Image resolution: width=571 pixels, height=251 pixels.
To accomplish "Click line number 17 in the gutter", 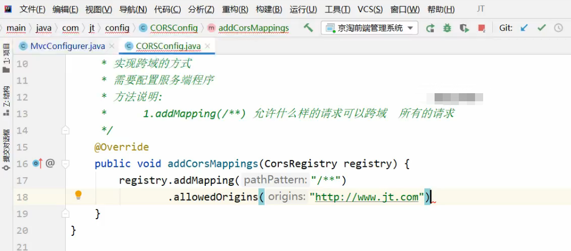I will pos(22,180).
